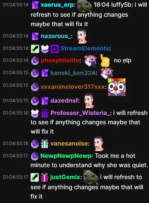Click the StreamElements username
Image resolution: width=149 pixels, height=203 pixels.
85,49
